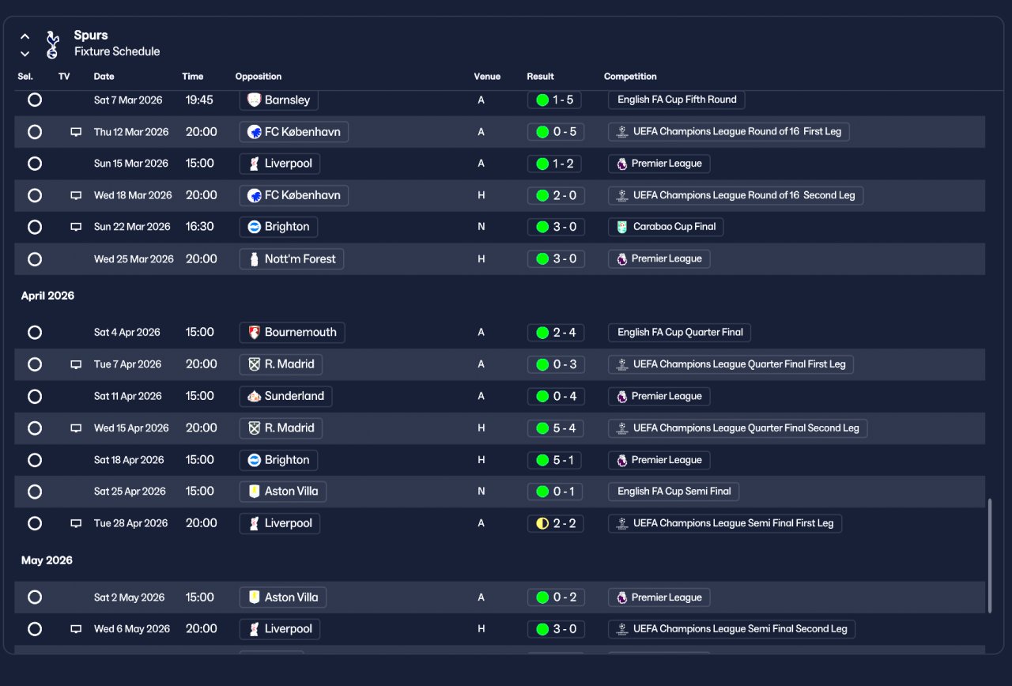The height and width of the screenshot is (686, 1012).
Task: Click the Spurs club crest icon
Action: pos(52,44)
